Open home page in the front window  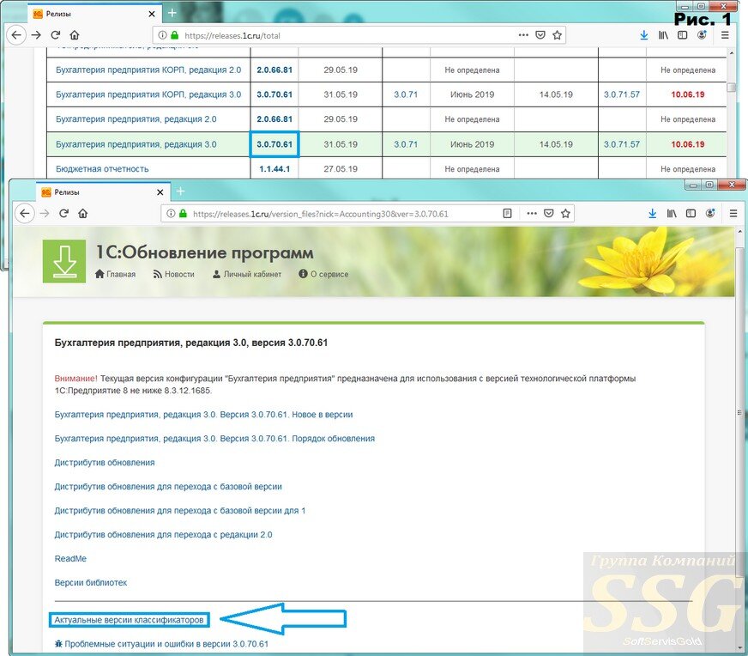tap(83, 214)
